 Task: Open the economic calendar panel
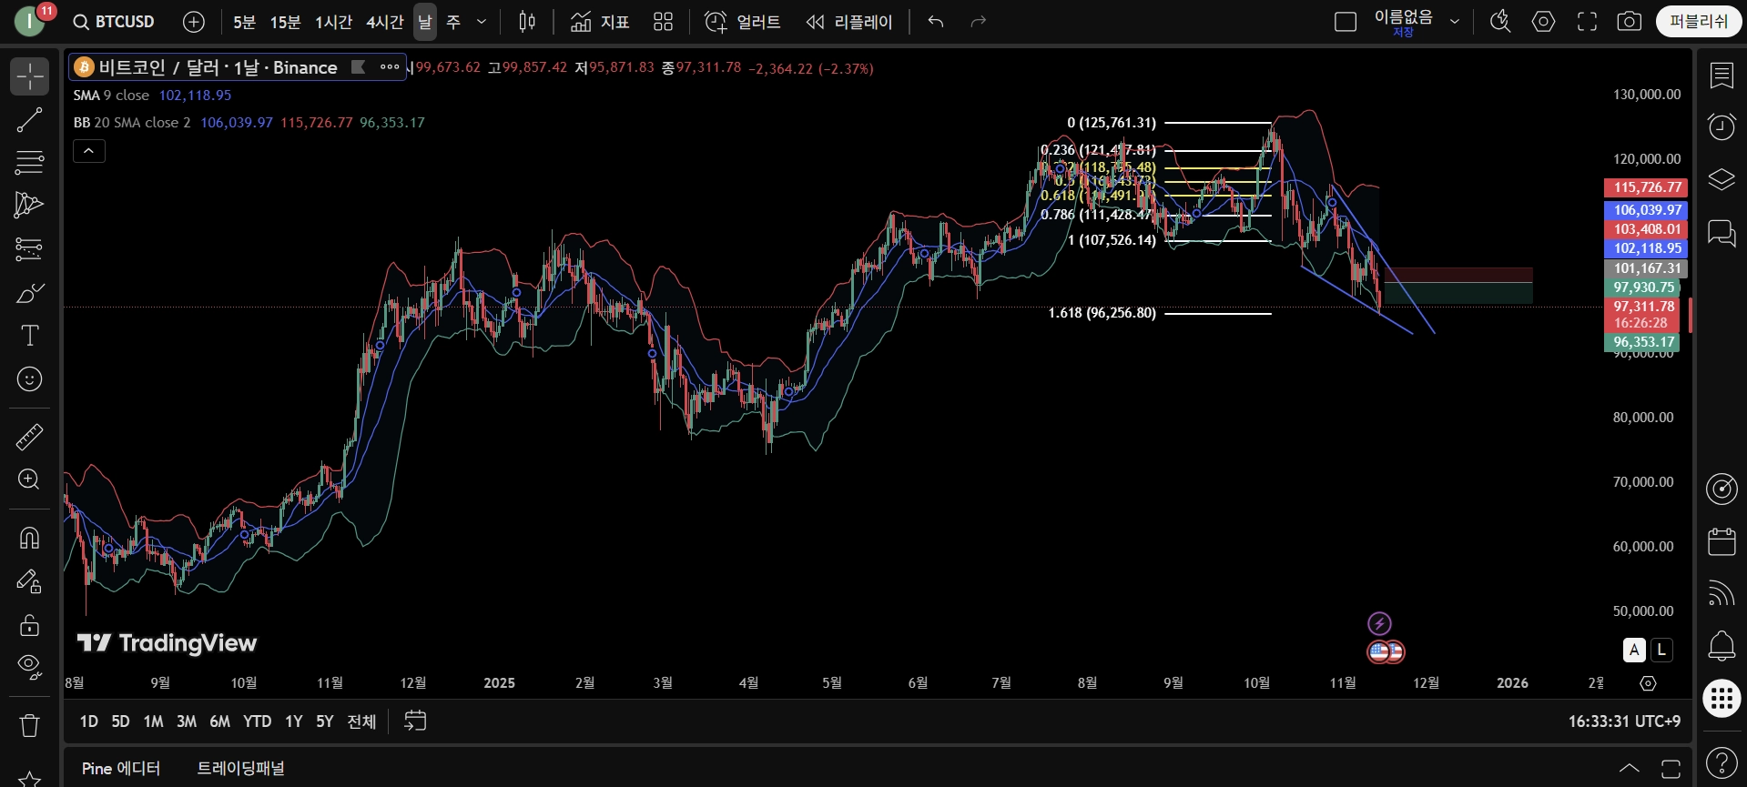click(x=1722, y=542)
